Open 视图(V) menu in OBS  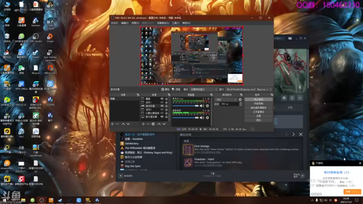click(x=135, y=23)
